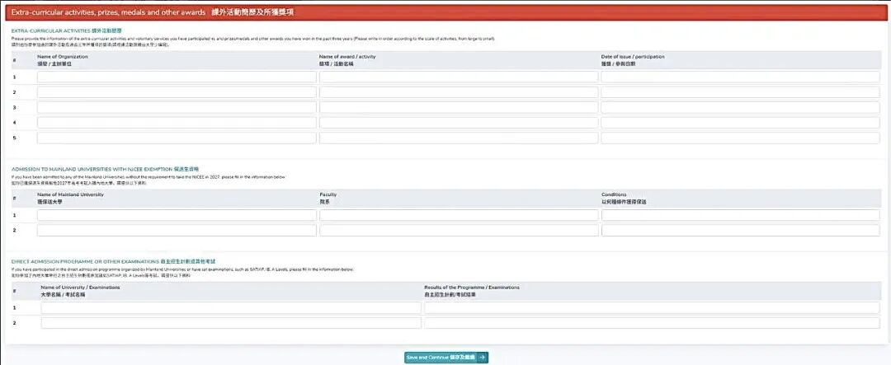
Task: Focus Name of award / activity field, row 3
Action: 459,107
